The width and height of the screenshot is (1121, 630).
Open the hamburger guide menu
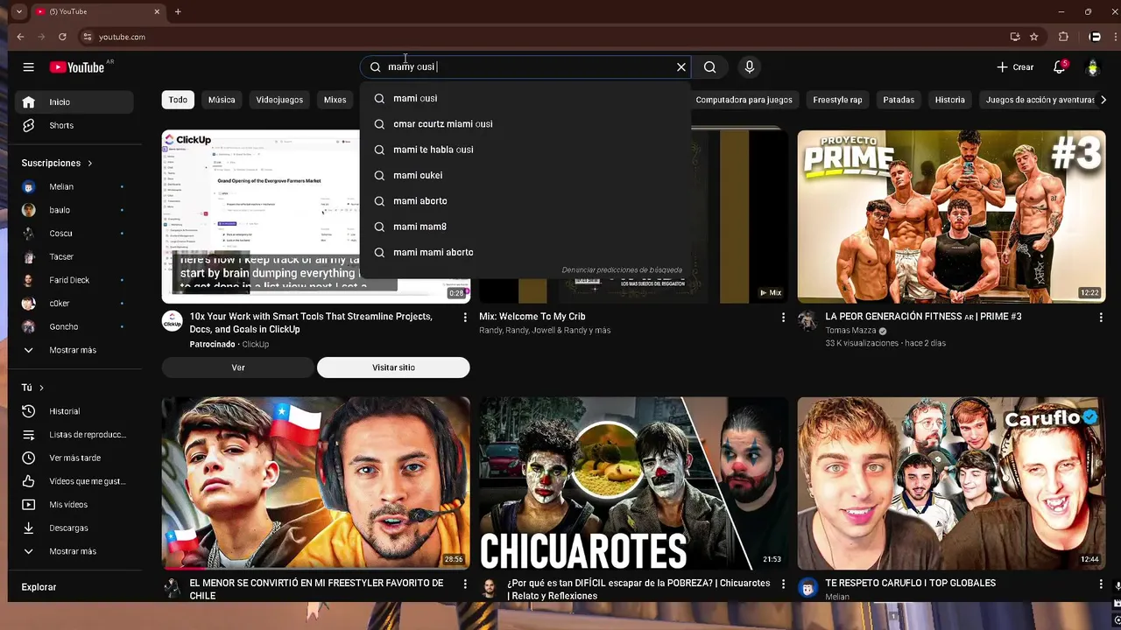(x=28, y=67)
